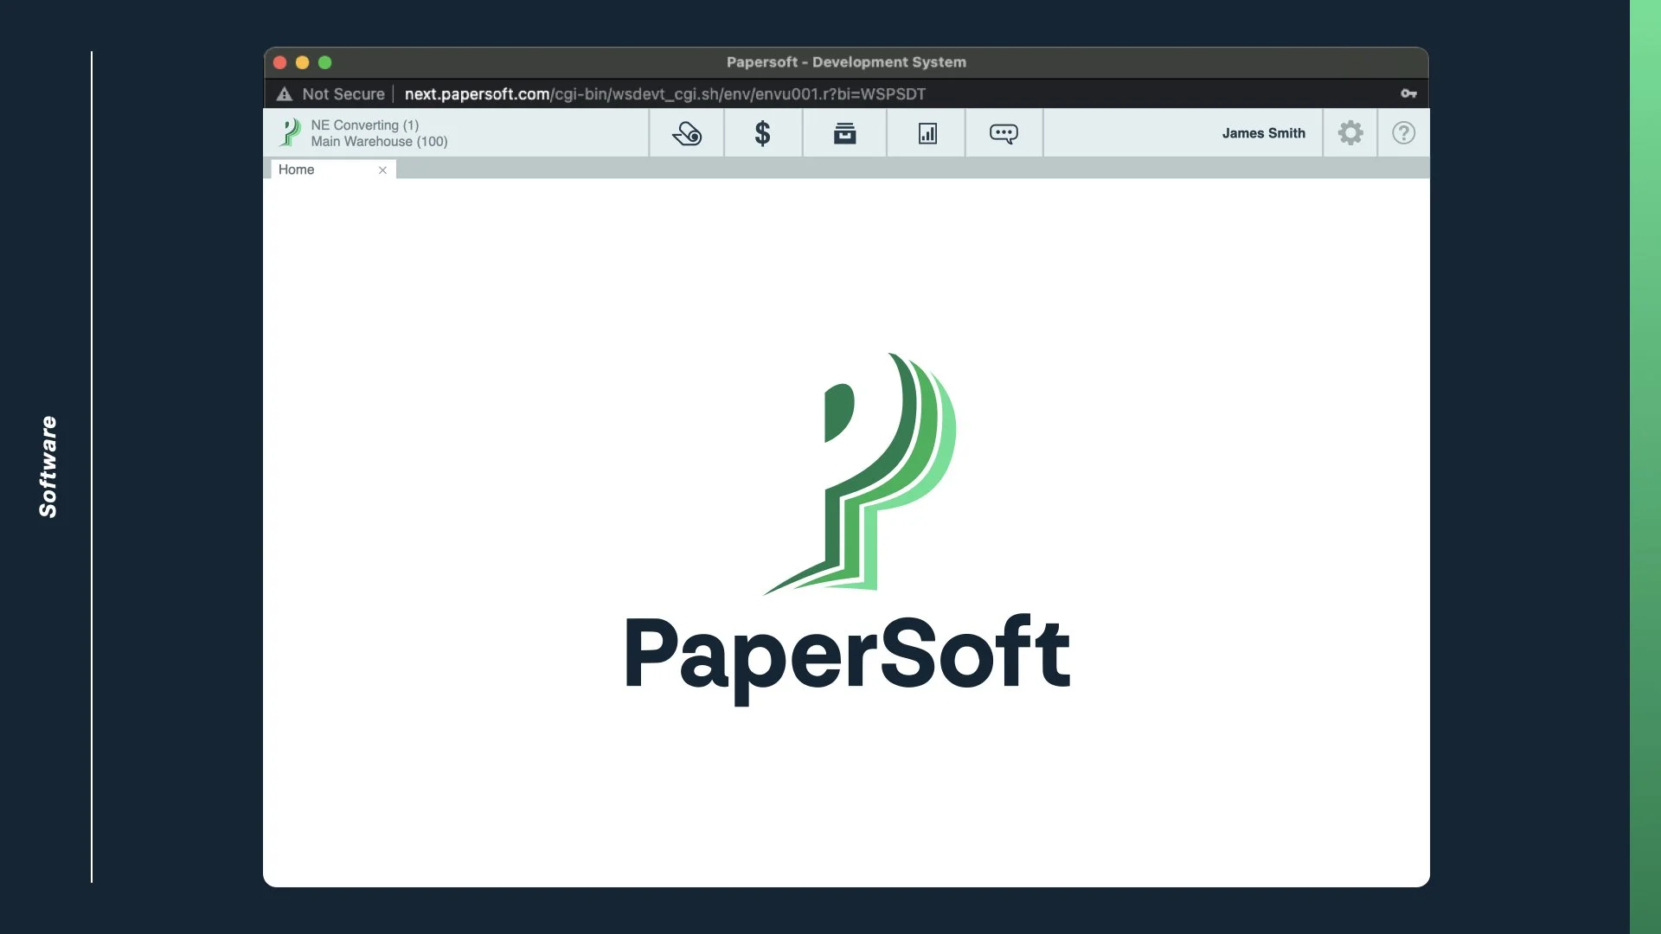Screen dimensions: 1661x934
Task: Select the Home tab
Action: 297,170
